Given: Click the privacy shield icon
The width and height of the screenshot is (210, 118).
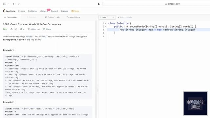Looking at the screenshot, I should (x=99, y=4).
